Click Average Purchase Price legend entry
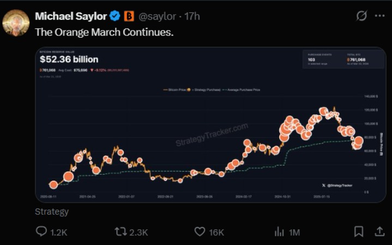This screenshot has height=245, width=392. point(244,90)
